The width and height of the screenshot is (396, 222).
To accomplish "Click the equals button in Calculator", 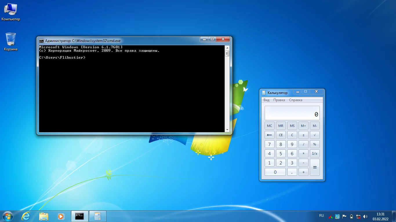I will (315, 167).
